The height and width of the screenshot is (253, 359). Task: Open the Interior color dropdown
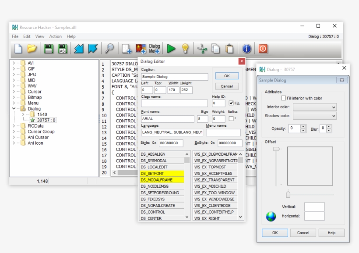pyautogui.click(x=315, y=107)
